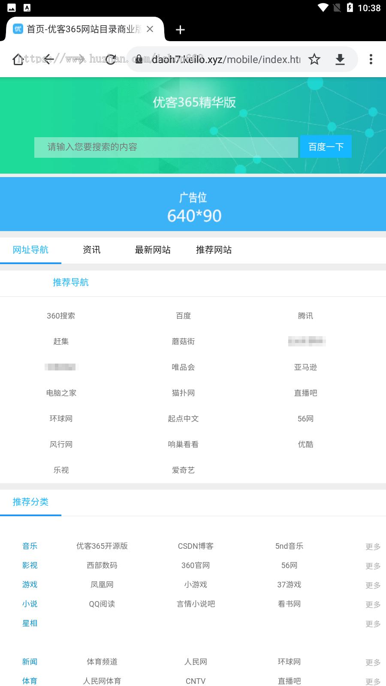Tap the browser home icon

click(18, 59)
